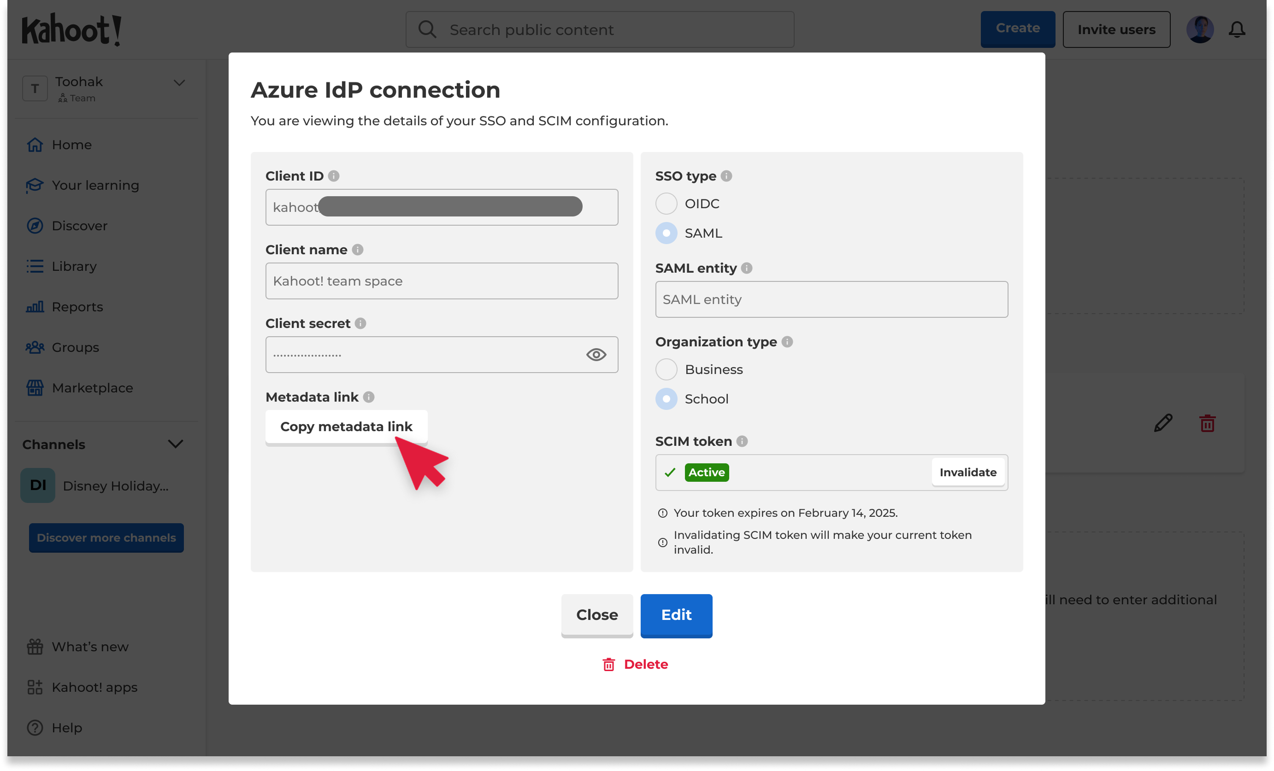This screenshot has width=1274, height=771.
Task: Click the Home house icon
Action: point(35,145)
